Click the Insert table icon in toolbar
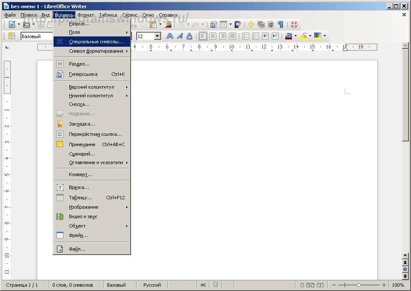Image resolution: width=411 pixels, height=291 pixels. pos(223,25)
